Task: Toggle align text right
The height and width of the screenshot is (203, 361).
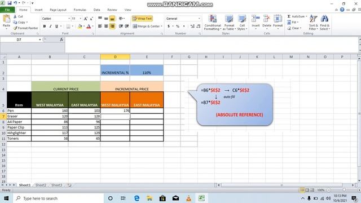Action: [112, 27]
